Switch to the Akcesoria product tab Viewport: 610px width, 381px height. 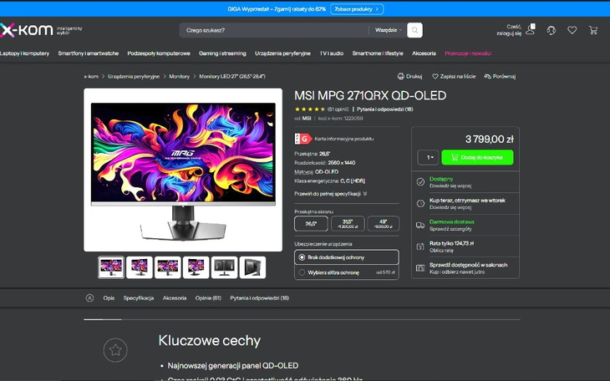point(175,298)
